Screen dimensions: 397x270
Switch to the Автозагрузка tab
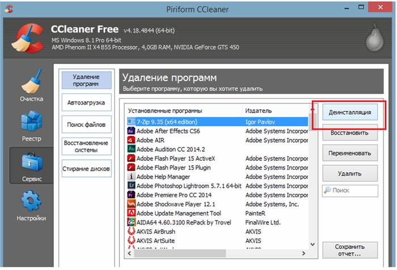click(x=86, y=102)
